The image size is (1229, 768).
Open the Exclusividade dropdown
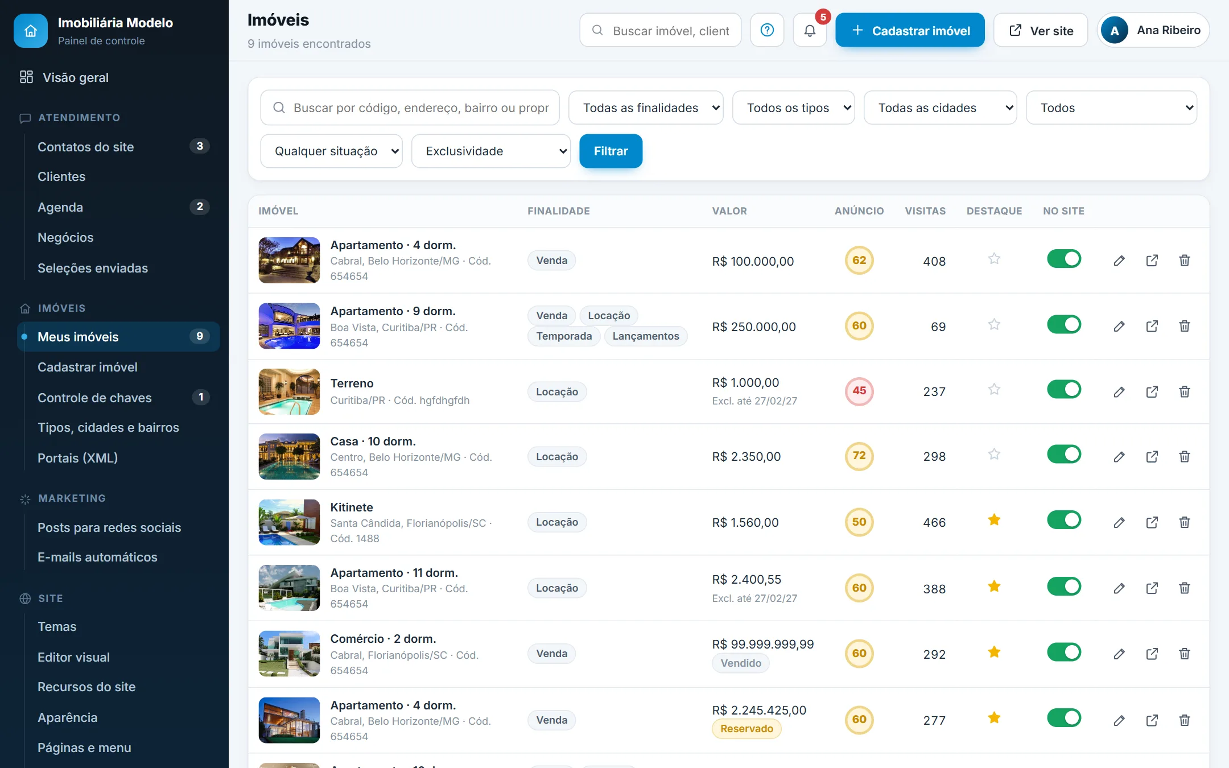pos(490,151)
